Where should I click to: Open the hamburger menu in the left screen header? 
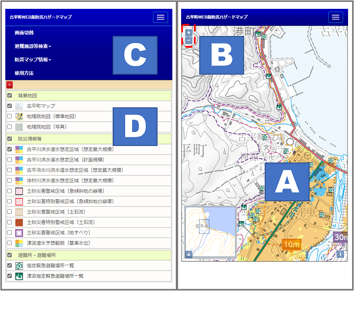(160, 17)
